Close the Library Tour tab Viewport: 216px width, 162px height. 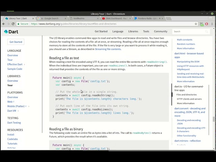point(33,18)
